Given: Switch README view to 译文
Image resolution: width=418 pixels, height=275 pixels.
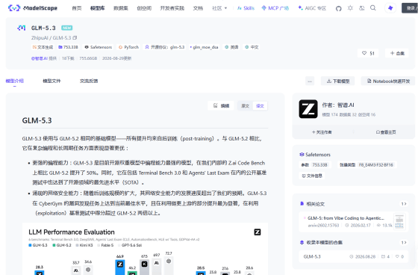Looking at the screenshot, I should point(260,106).
